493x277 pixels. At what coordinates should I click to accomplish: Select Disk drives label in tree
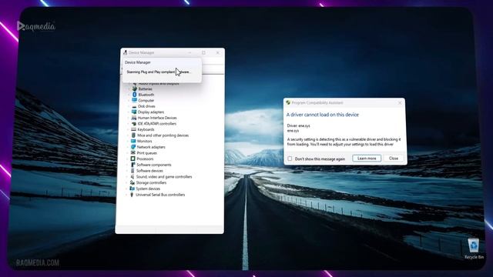coord(146,106)
